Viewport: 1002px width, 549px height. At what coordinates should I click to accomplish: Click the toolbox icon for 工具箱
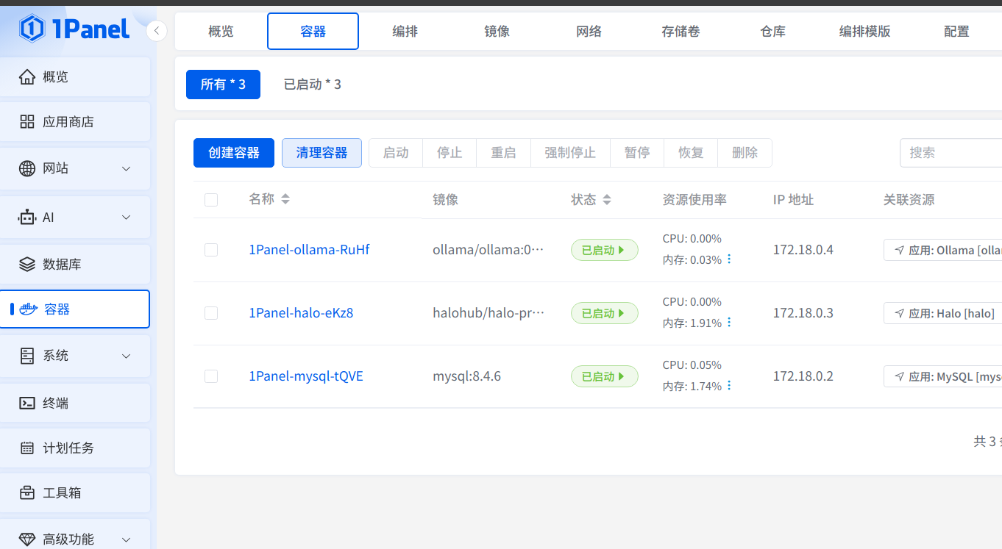point(27,492)
